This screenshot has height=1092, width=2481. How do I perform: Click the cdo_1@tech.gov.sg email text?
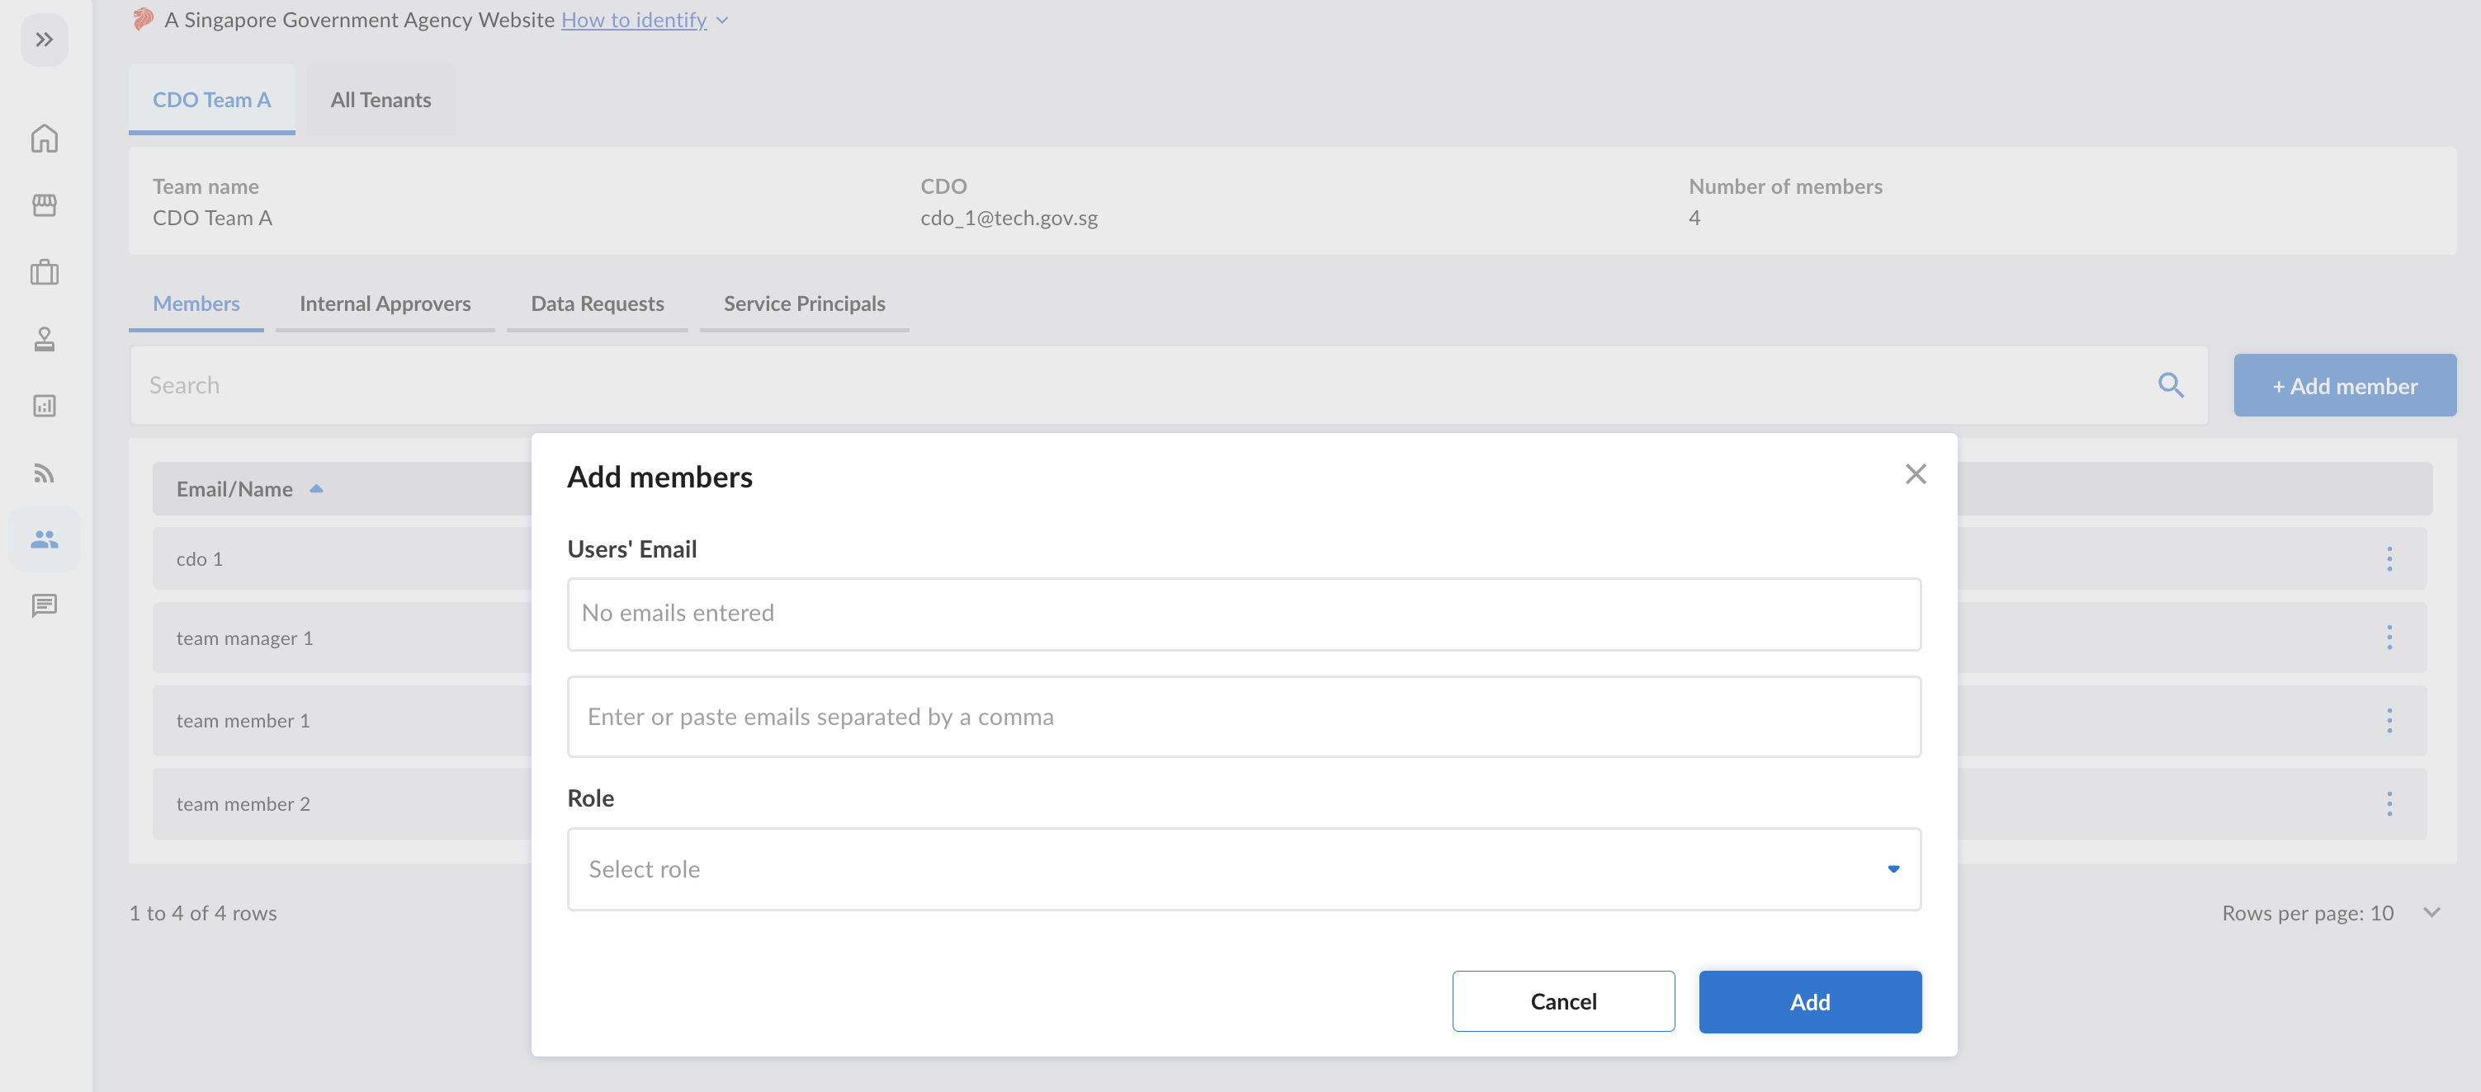tap(1009, 218)
